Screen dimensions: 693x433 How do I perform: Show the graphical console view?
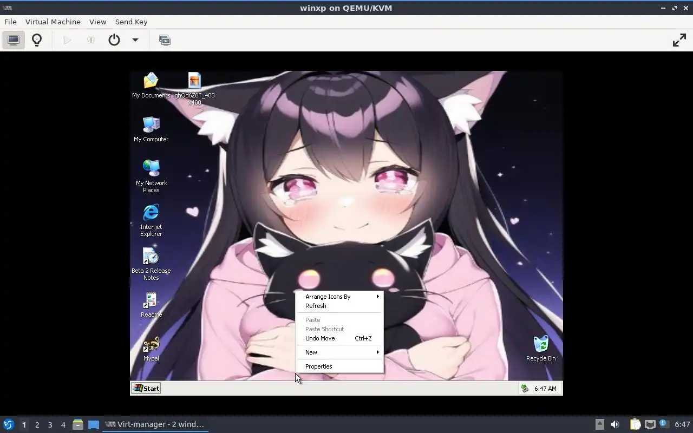(14, 40)
